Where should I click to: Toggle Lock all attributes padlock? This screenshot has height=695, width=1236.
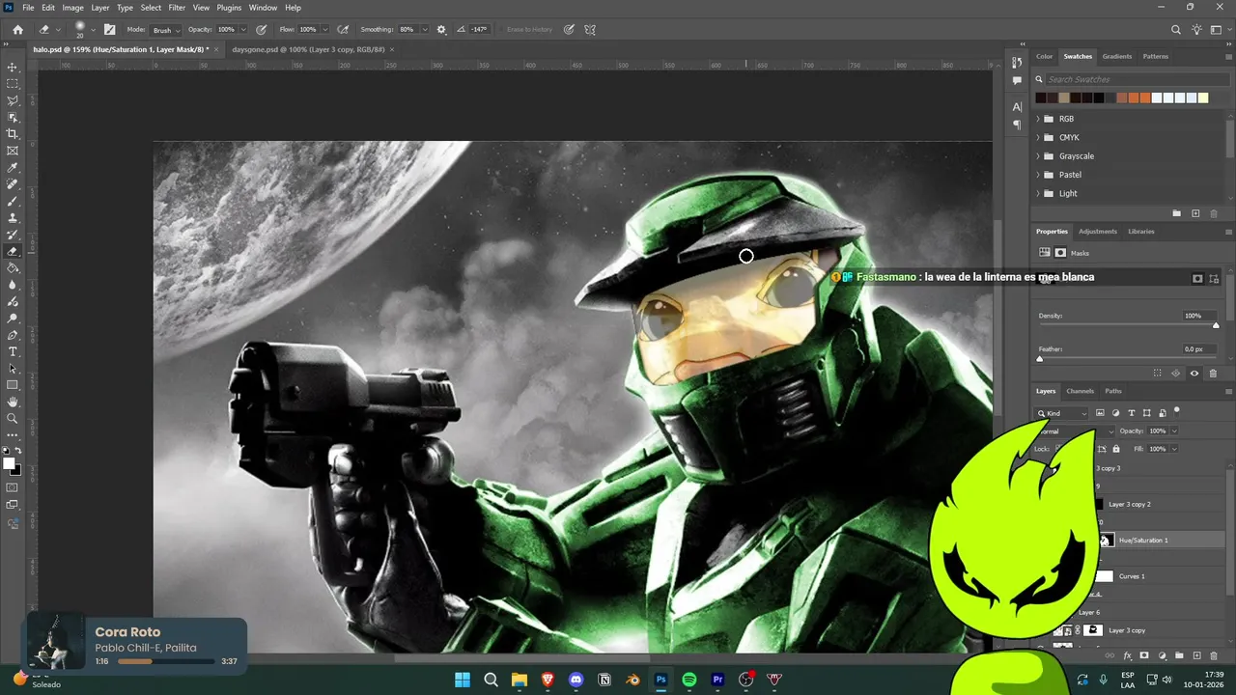1116,449
